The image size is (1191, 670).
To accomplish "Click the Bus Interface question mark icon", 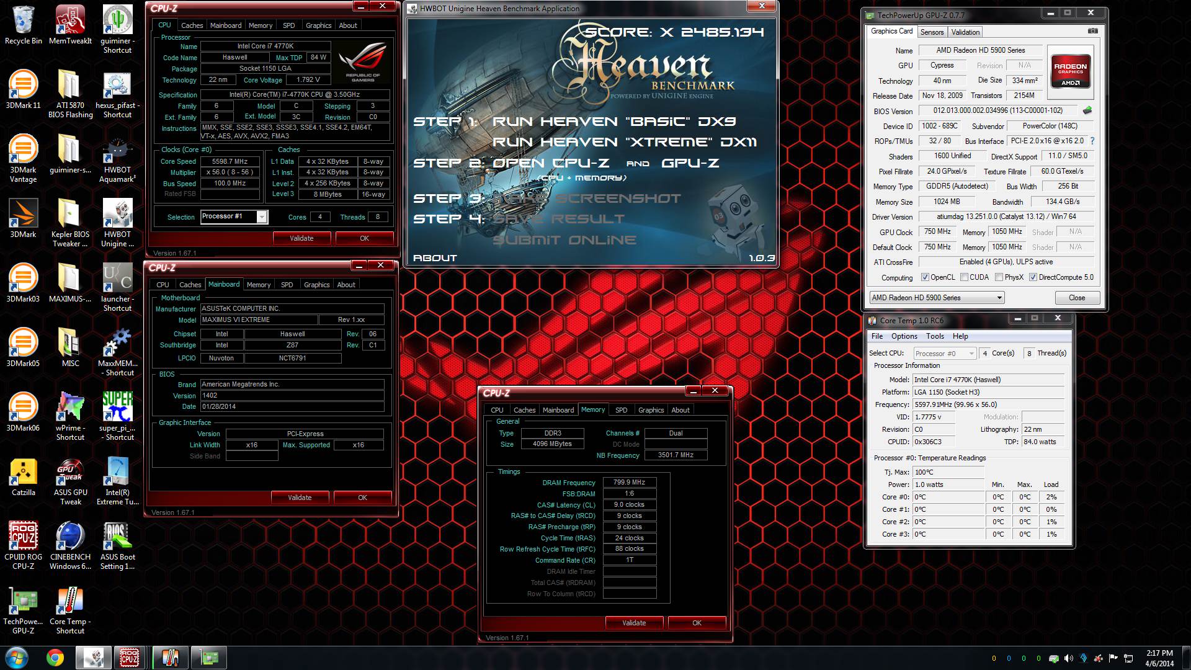I will pyautogui.click(x=1092, y=141).
